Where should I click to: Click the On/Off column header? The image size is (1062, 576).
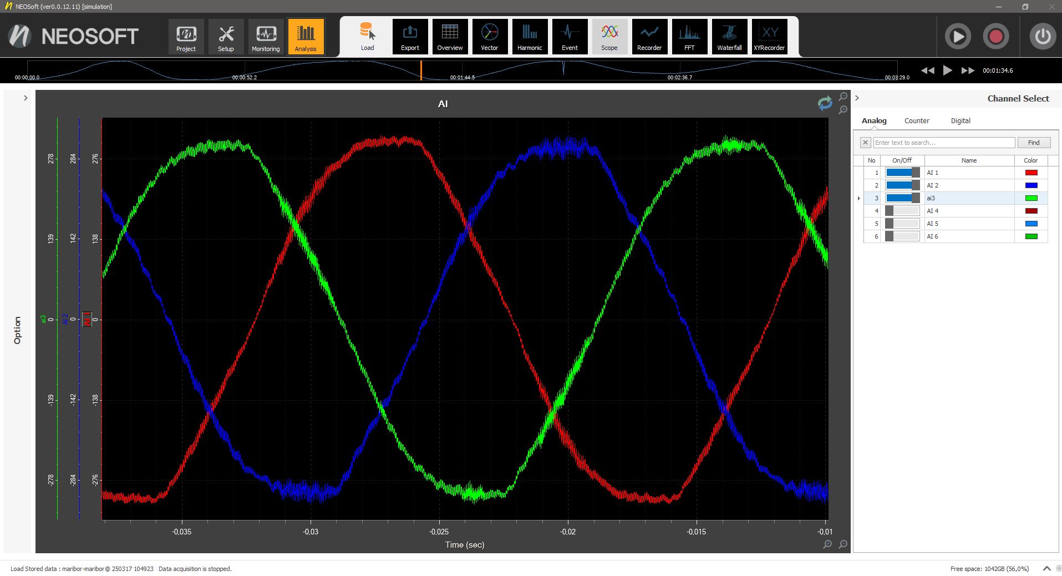point(902,160)
